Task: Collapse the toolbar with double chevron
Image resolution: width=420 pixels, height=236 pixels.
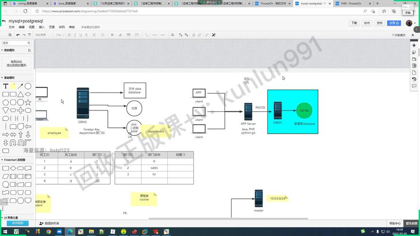Action: tap(413, 35)
